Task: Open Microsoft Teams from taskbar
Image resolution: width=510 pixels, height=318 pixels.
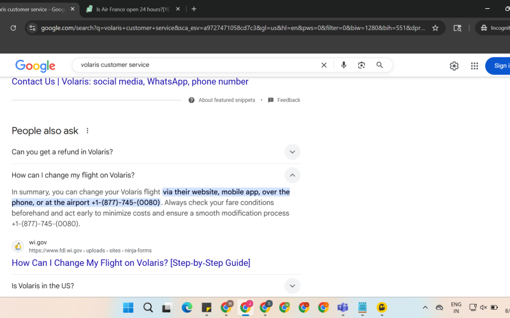Action: [x=343, y=307]
